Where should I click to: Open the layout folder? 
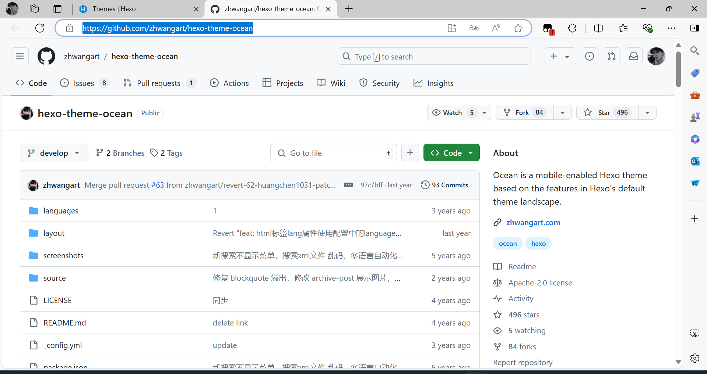pyautogui.click(x=54, y=233)
